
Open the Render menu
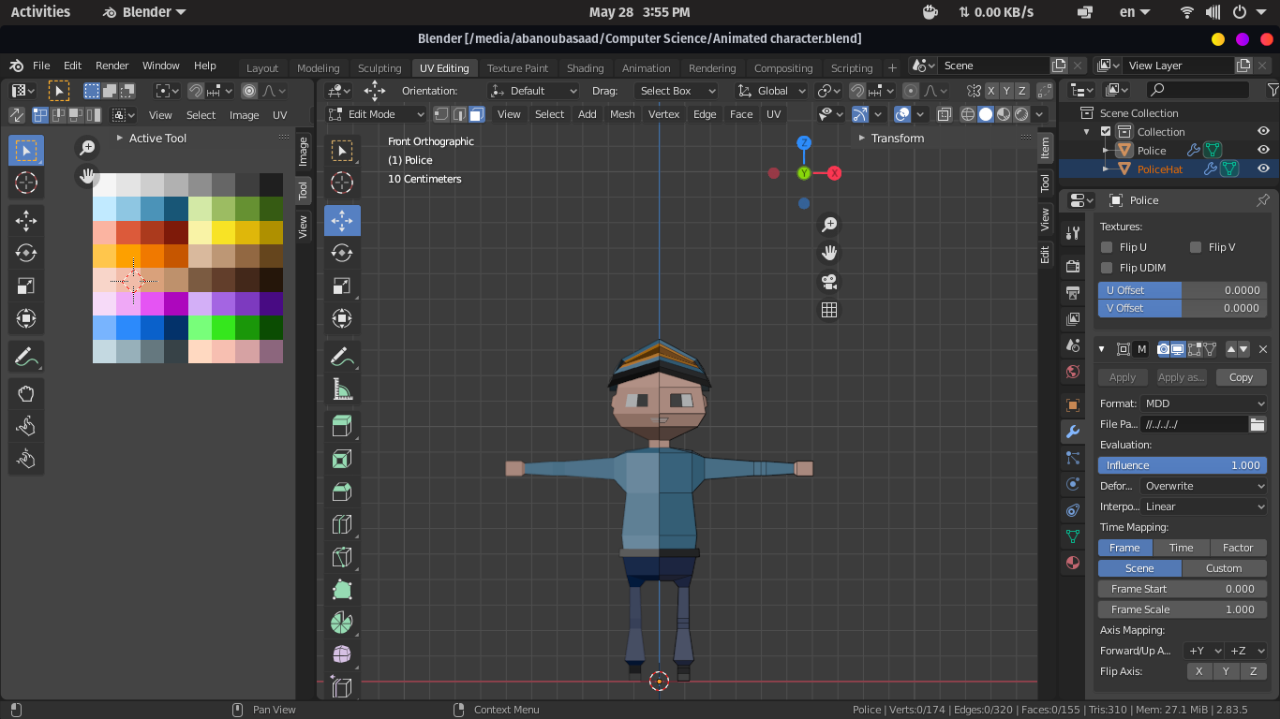tap(112, 66)
